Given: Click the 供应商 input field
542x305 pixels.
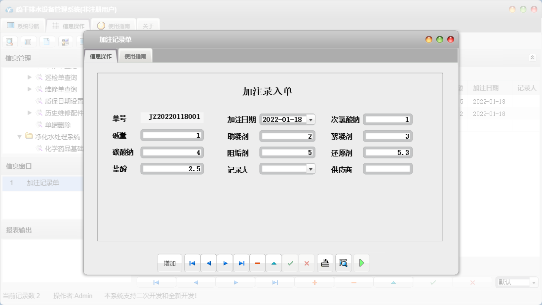Looking at the screenshot, I should tap(387, 169).
